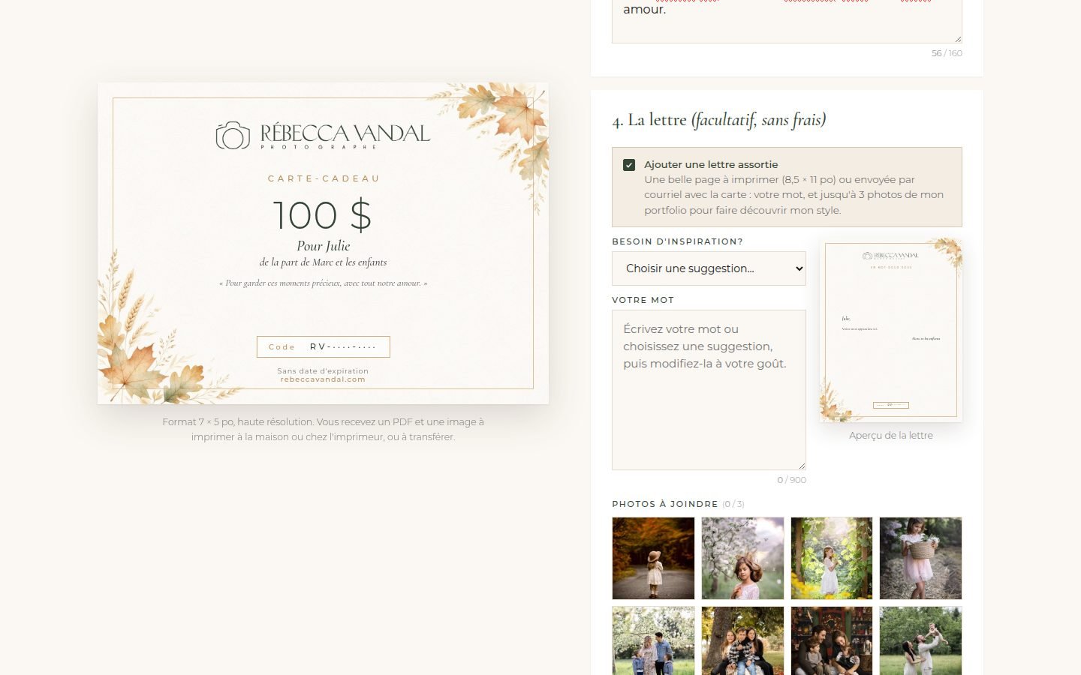Click the RÉBECCA VANDAL name on the card

point(345,133)
